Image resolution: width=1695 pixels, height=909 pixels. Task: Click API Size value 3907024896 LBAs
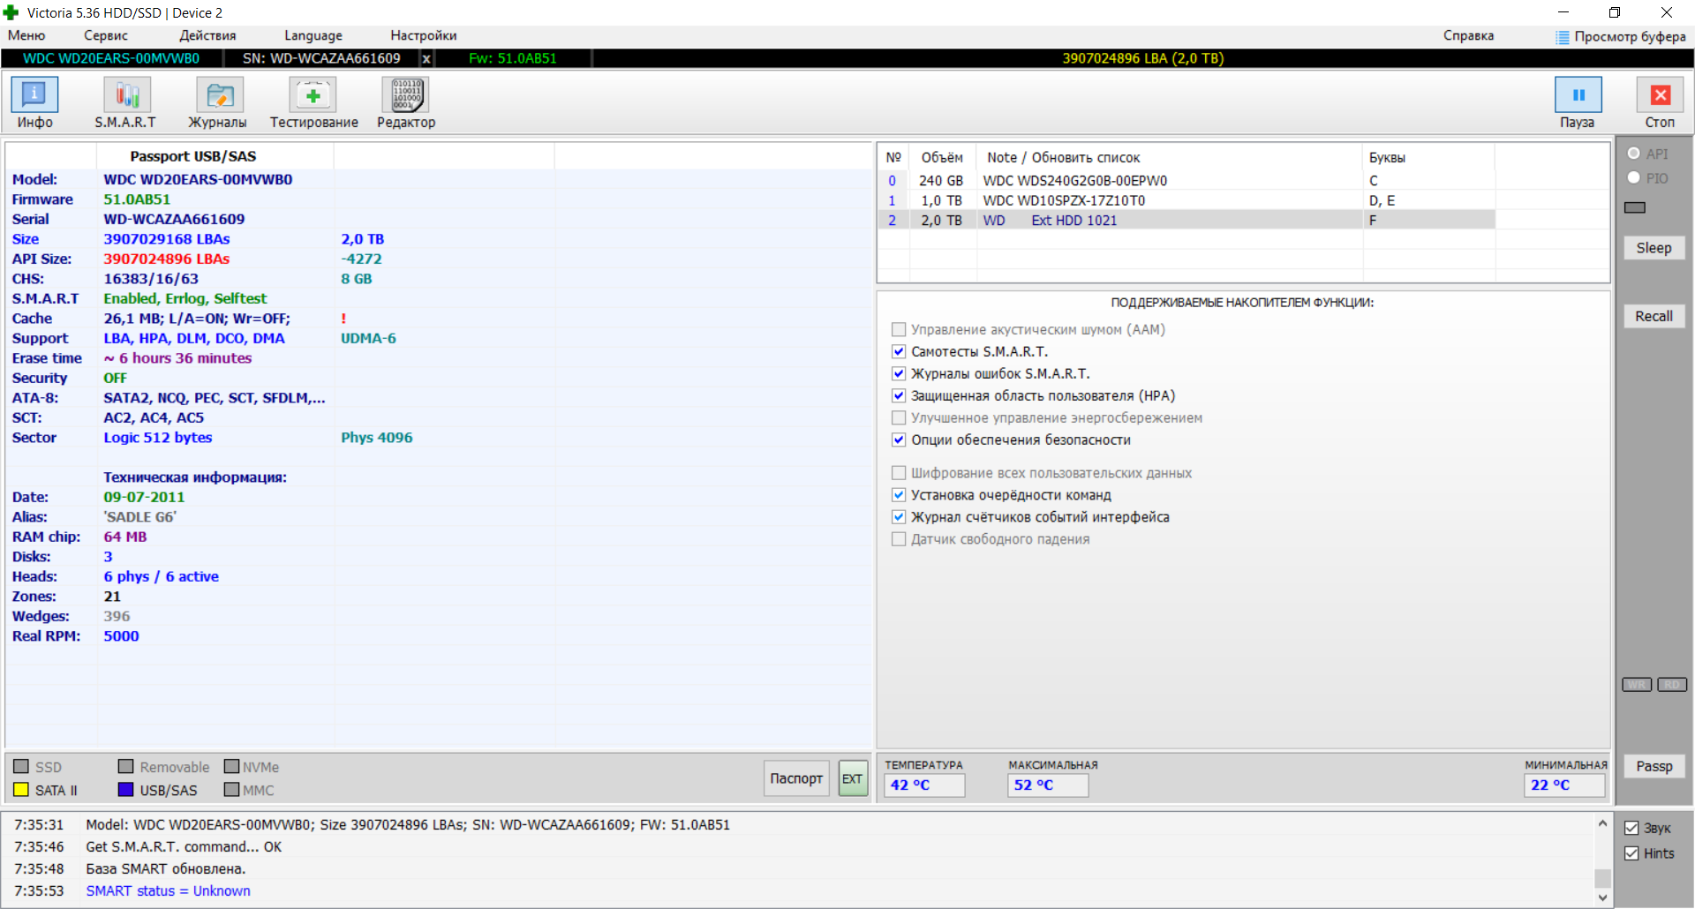click(x=167, y=259)
